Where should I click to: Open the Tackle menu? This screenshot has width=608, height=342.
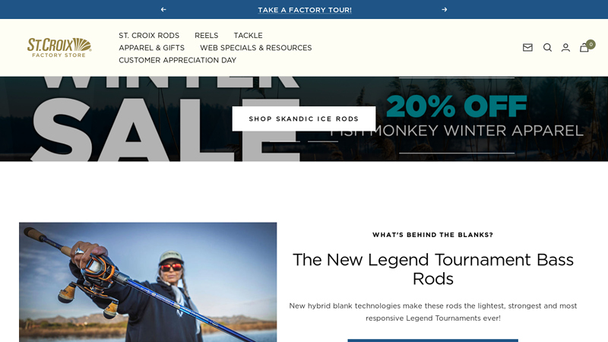(248, 35)
